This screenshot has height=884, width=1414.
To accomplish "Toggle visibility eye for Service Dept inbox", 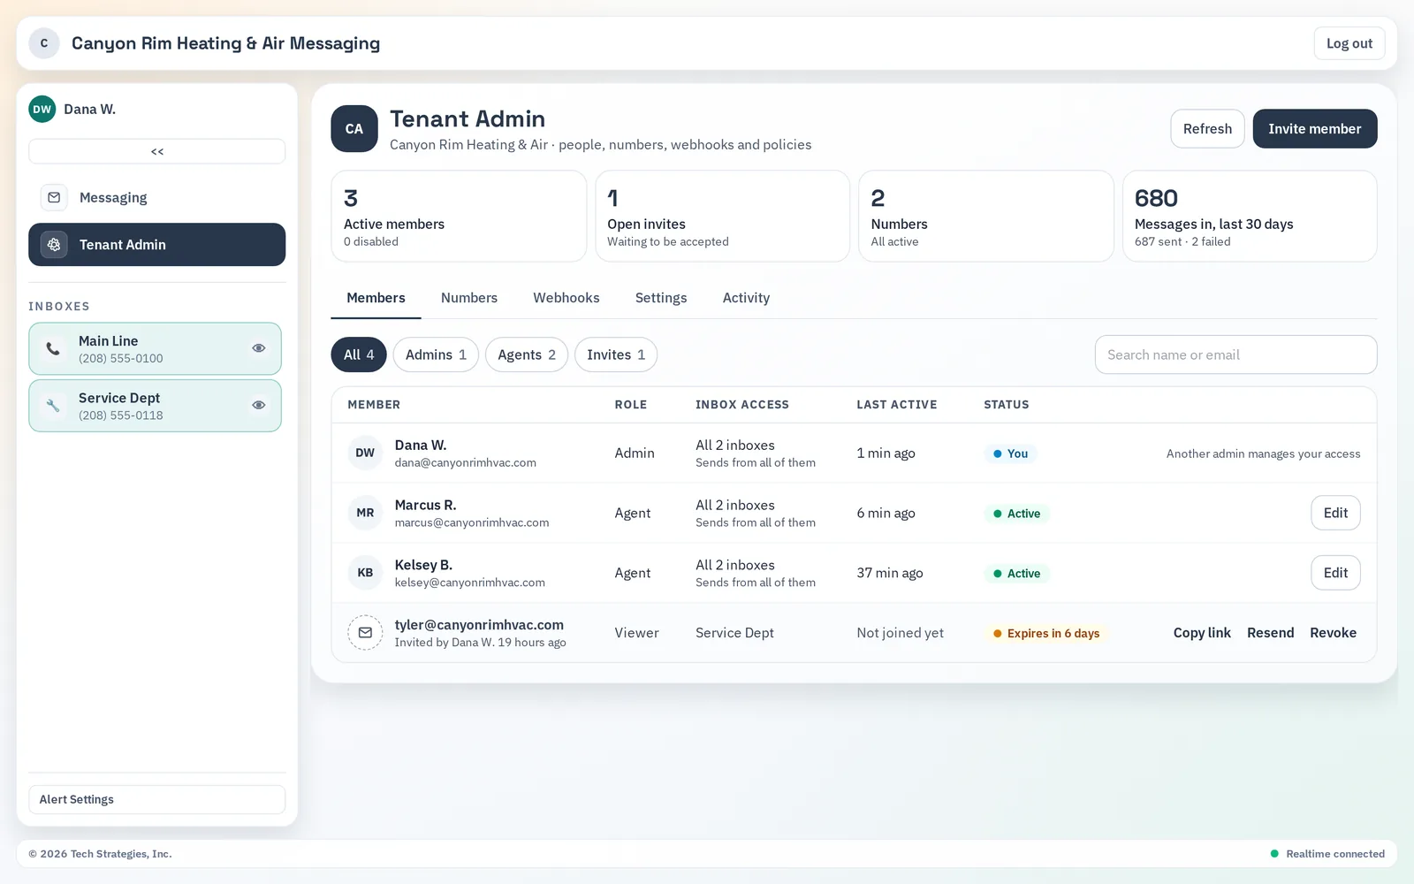I will click(259, 405).
